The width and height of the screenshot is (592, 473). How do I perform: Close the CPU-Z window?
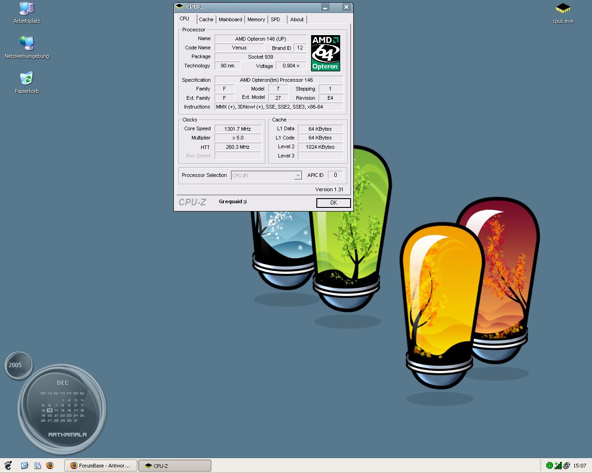pyautogui.click(x=346, y=7)
